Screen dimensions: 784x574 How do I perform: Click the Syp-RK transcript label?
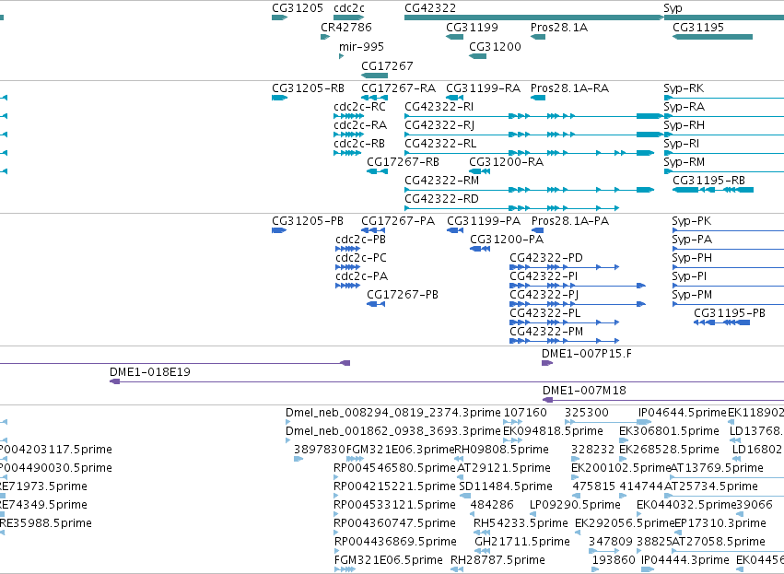[x=684, y=88]
